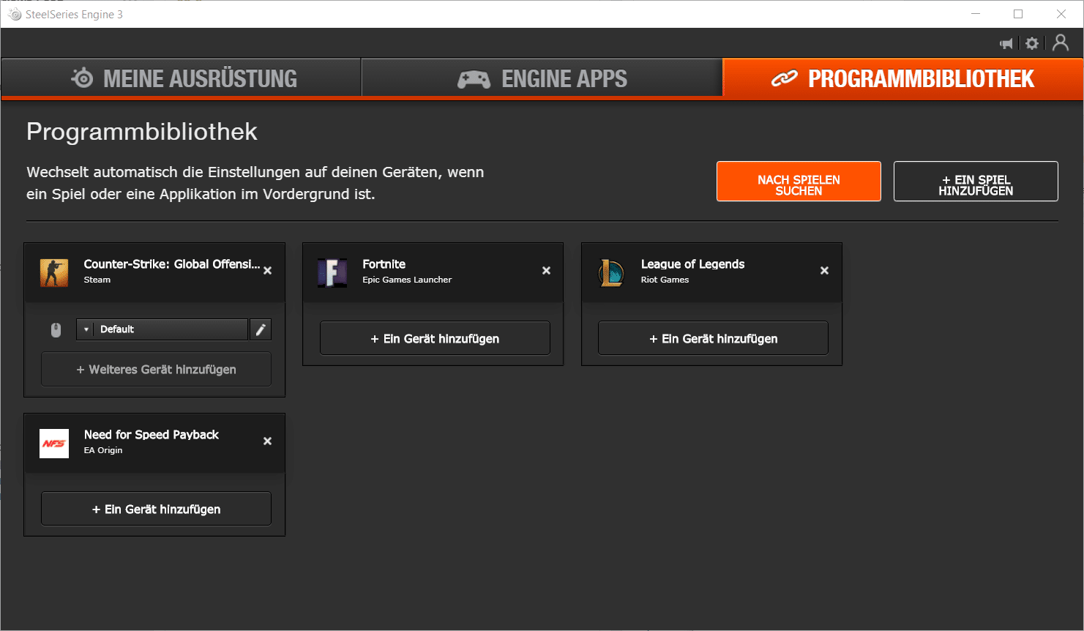Click the Need for Speed Payback icon
Image resolution: width=1084 pixels, height=631 pixels.
pyautogui.click(x=54, y=443)
